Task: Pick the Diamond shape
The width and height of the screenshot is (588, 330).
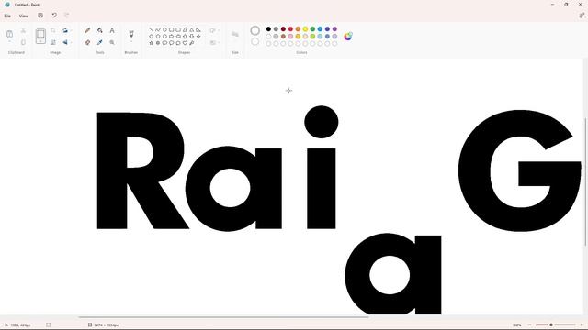Action: point(151,37)
